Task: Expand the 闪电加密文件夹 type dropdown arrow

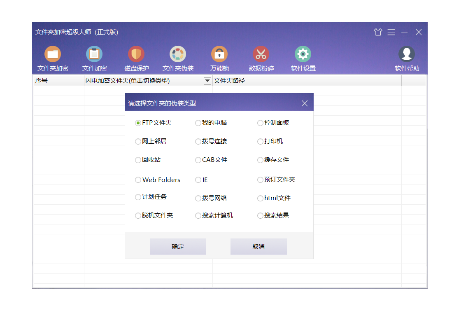Action: pyautogui.click(x=207, y=81)
